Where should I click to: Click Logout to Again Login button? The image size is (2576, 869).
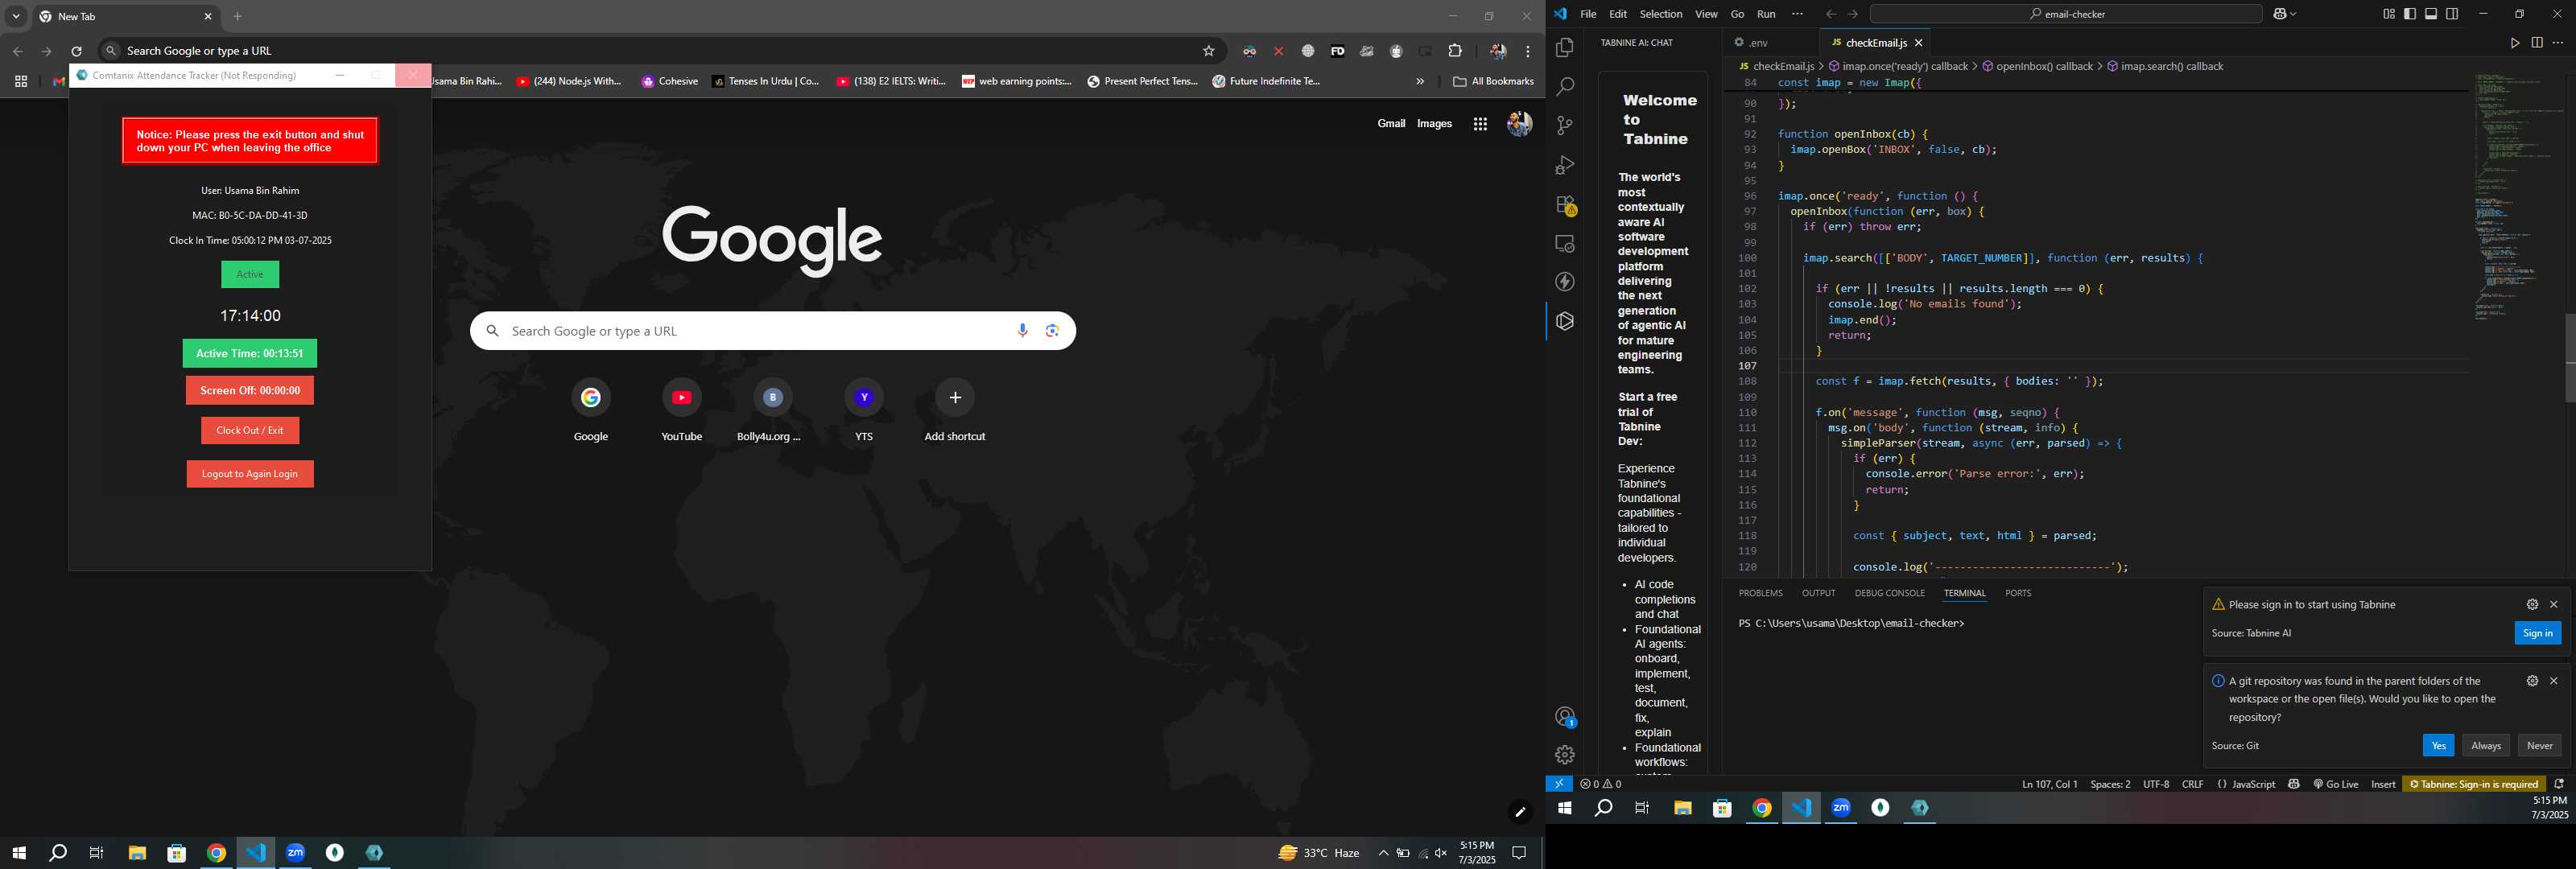click(x=250, y=474)
